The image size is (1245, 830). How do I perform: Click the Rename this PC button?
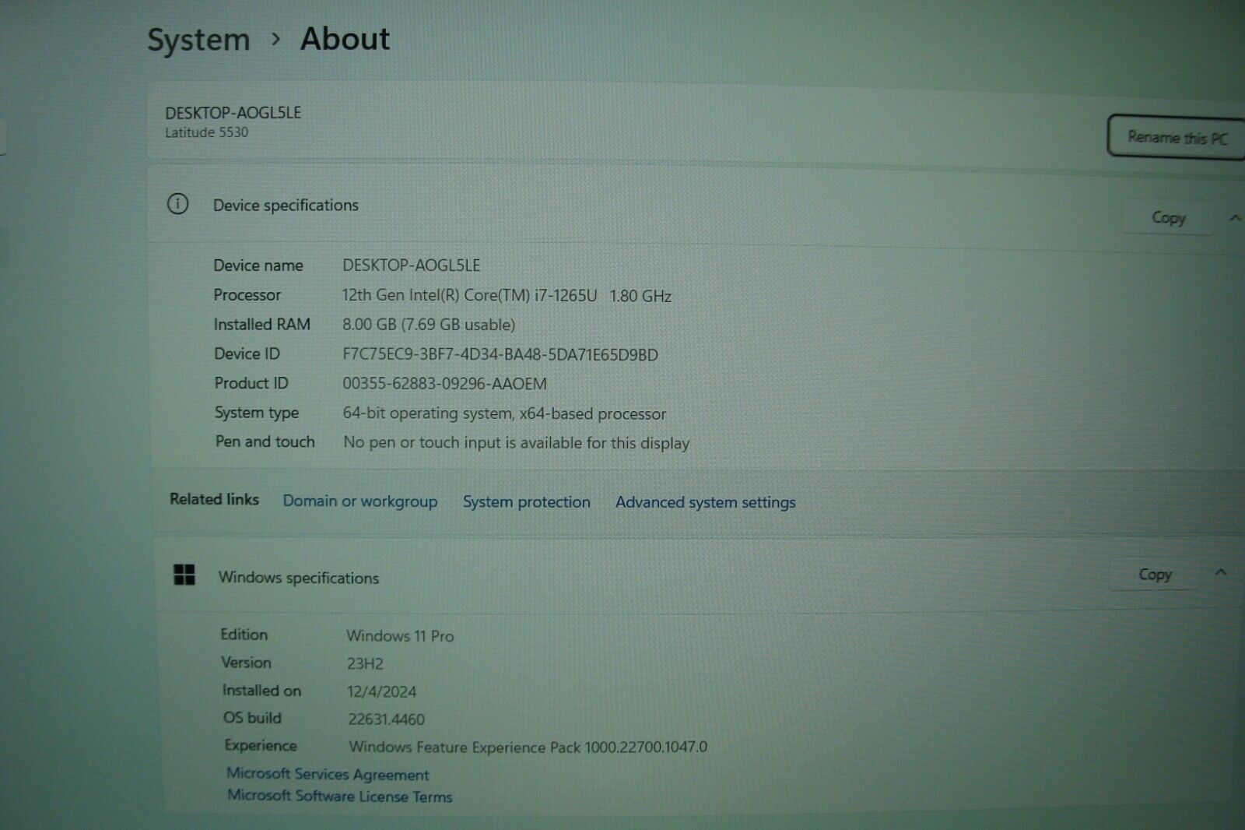click(x=1177, y=137)
